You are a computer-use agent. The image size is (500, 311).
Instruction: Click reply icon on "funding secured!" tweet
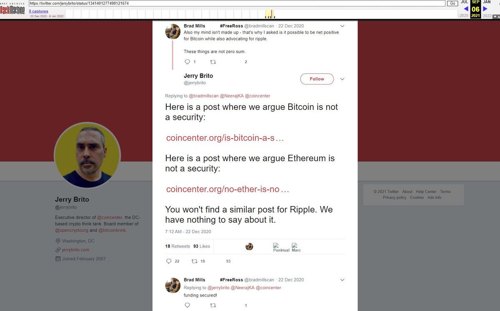187,305
